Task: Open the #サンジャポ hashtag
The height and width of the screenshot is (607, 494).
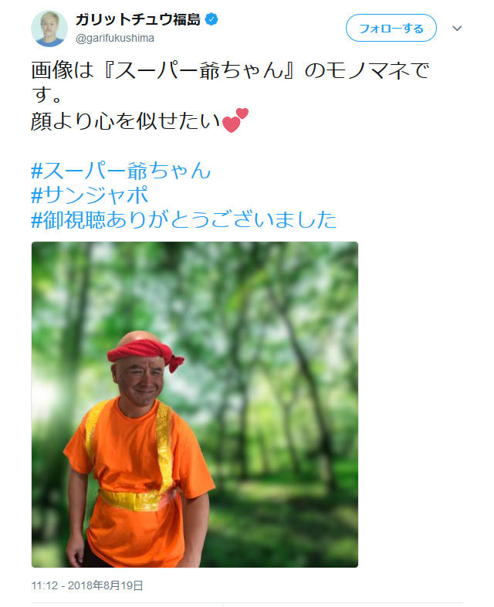Action: (90, 195)
